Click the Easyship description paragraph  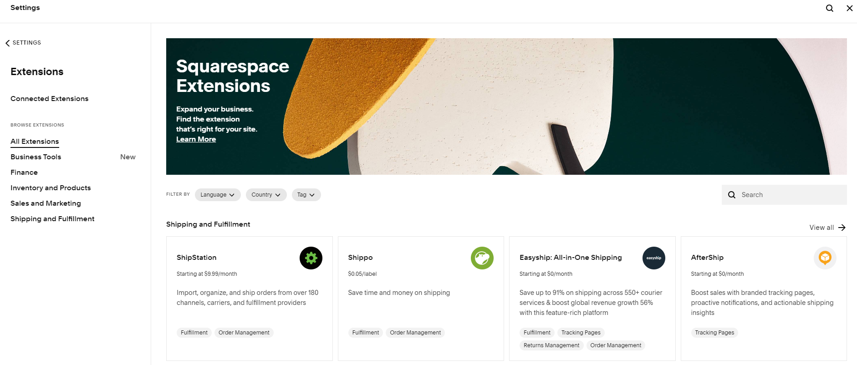tap(591, 303)
